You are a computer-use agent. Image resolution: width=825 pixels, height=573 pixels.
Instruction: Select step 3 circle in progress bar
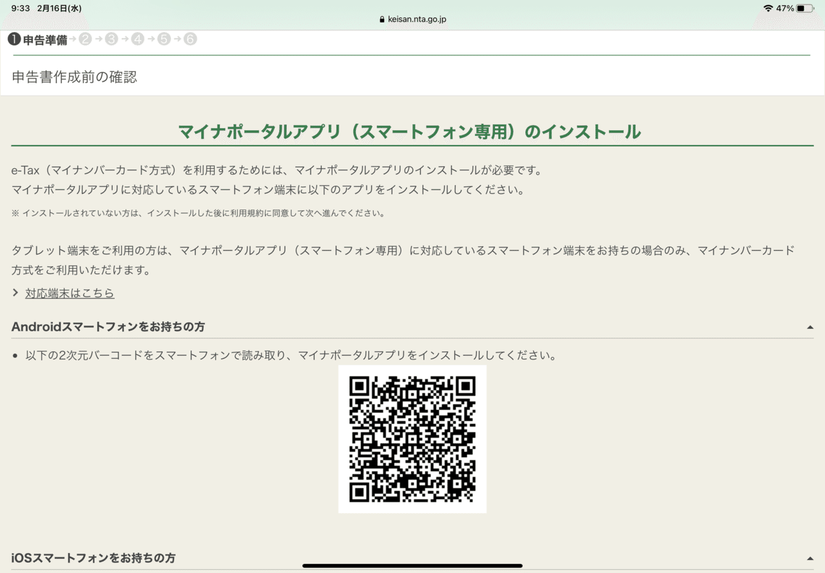click(112, 39)
